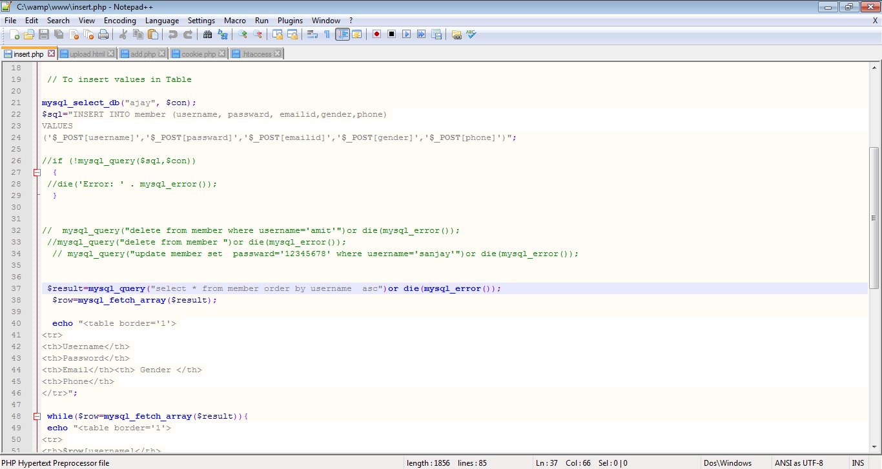Toggle the Word Wrap toolbar icon
The image size is (882, 469).
313,34
